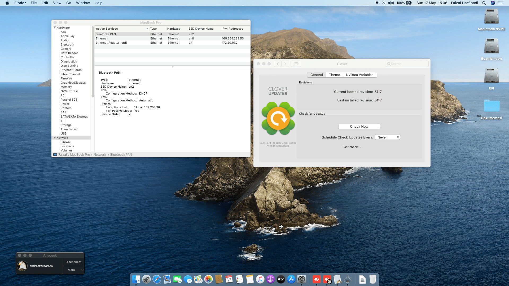Open the Go menu

pos(69,3)
